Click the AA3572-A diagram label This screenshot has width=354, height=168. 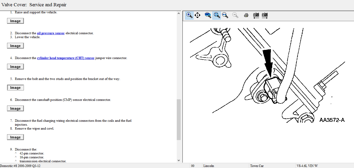pos(332,120)
